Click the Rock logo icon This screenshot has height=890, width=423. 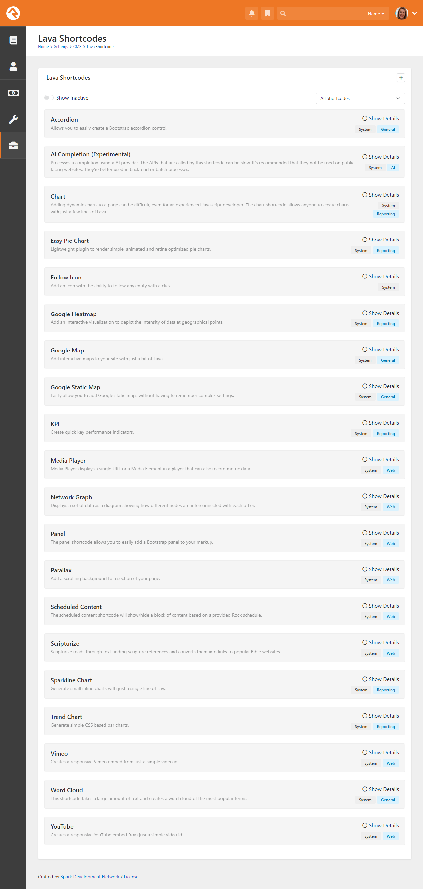[x=13, y=13]
